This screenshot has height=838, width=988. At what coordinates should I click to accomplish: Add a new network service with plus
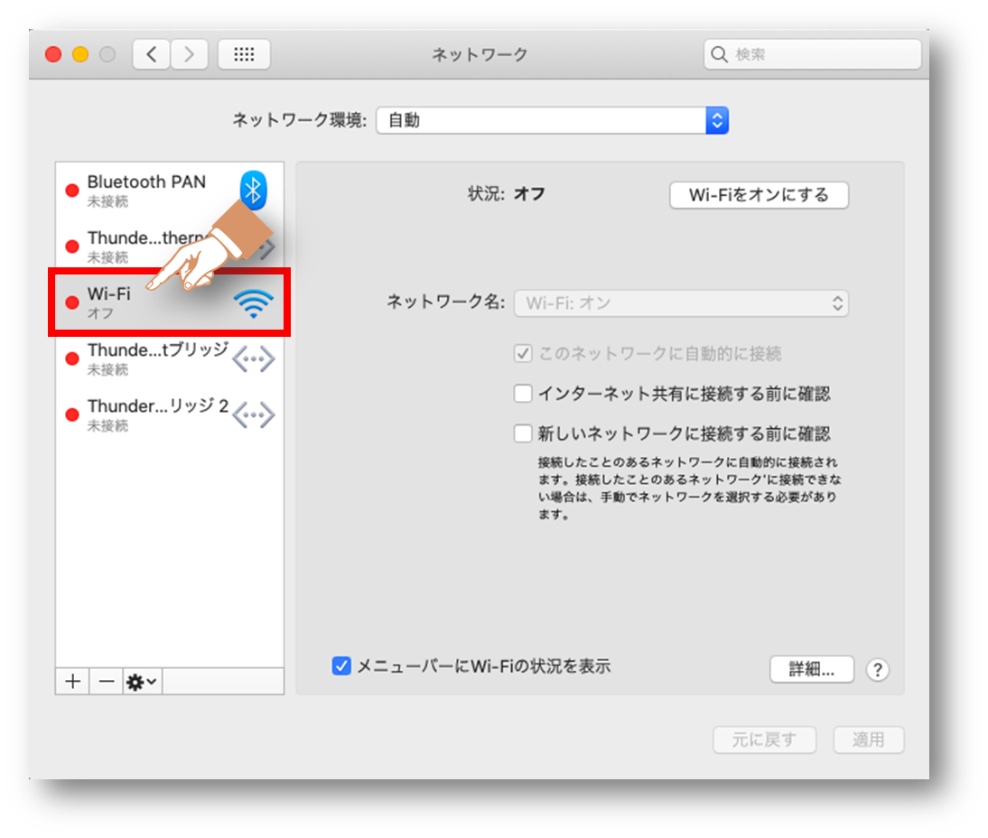tap(73, 682)
